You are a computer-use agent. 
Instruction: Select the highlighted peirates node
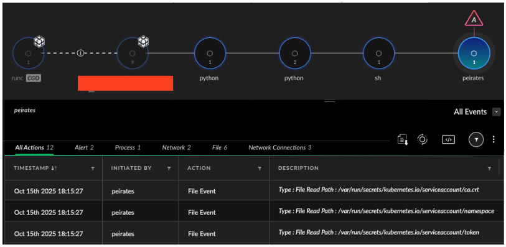click(474, 54)
